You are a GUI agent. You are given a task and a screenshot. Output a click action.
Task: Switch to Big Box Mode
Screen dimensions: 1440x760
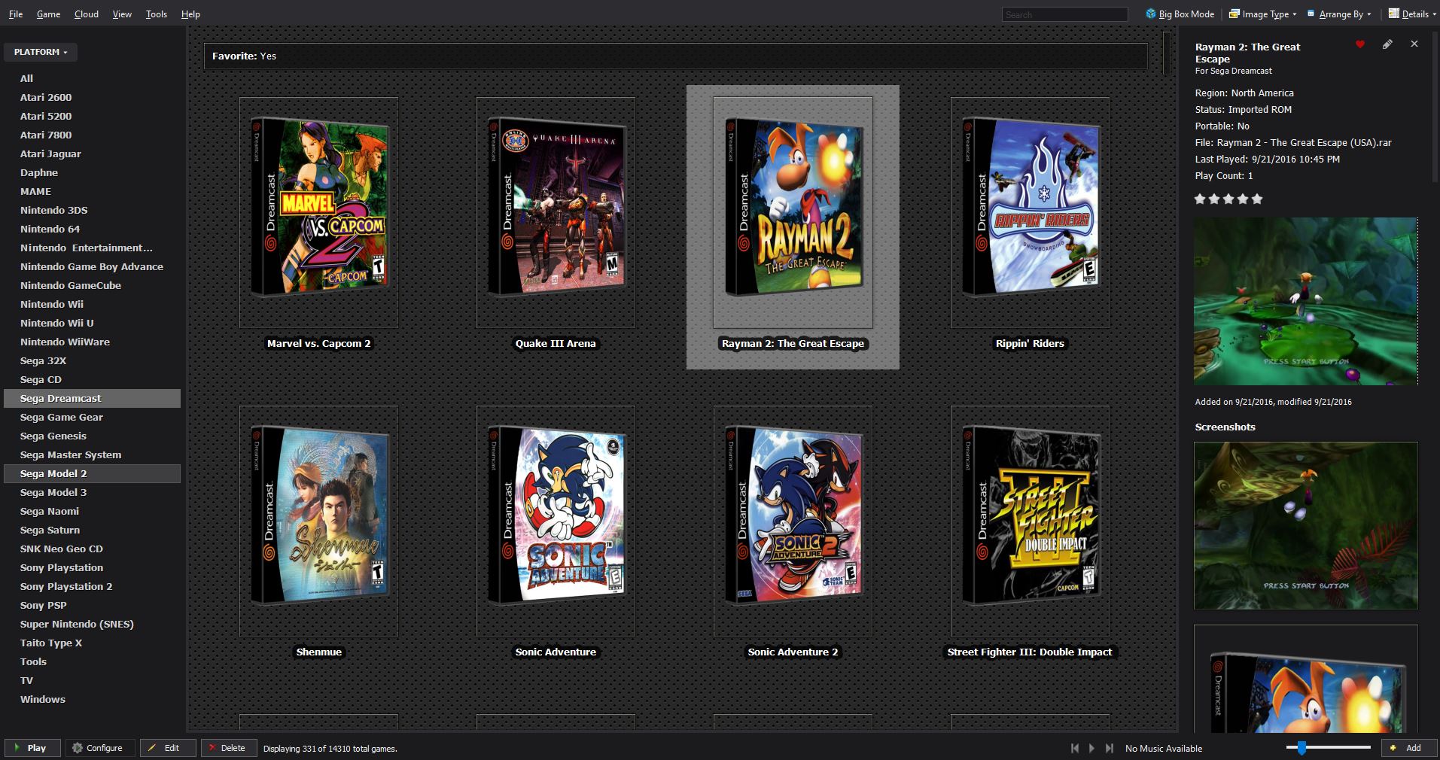click(x=1180, y=14)
